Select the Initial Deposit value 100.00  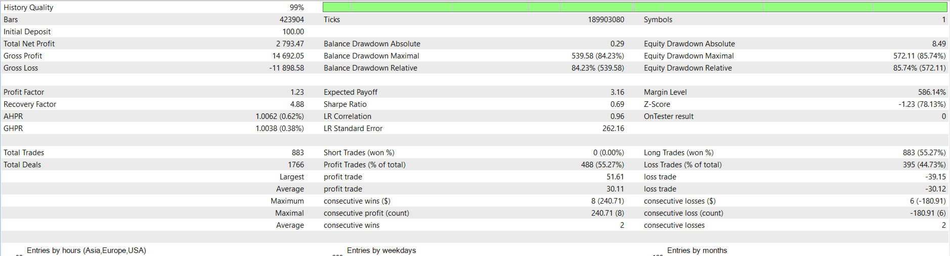click(293, 32)
